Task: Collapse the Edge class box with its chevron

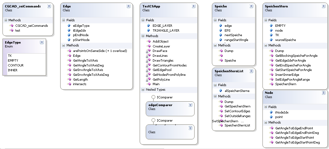Action: click(x=128, y=6)
